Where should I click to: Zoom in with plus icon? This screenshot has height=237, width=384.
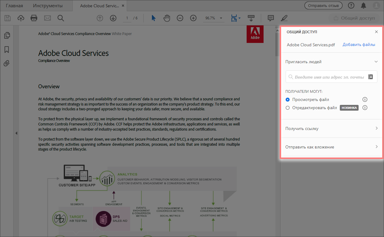(x=193, y=18)
